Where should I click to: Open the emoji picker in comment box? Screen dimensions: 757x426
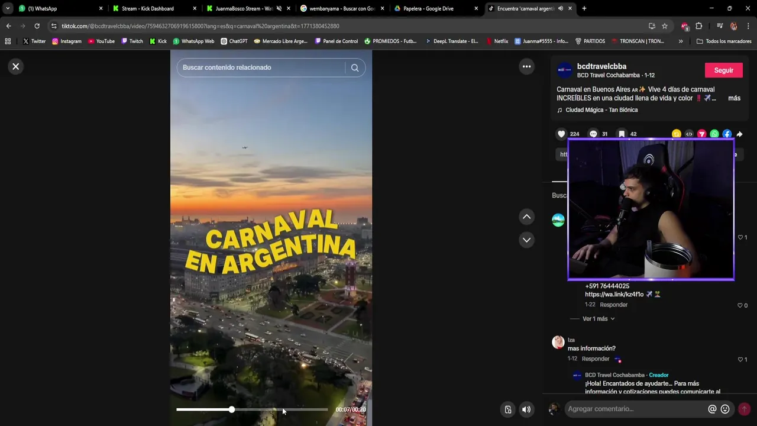725,409
